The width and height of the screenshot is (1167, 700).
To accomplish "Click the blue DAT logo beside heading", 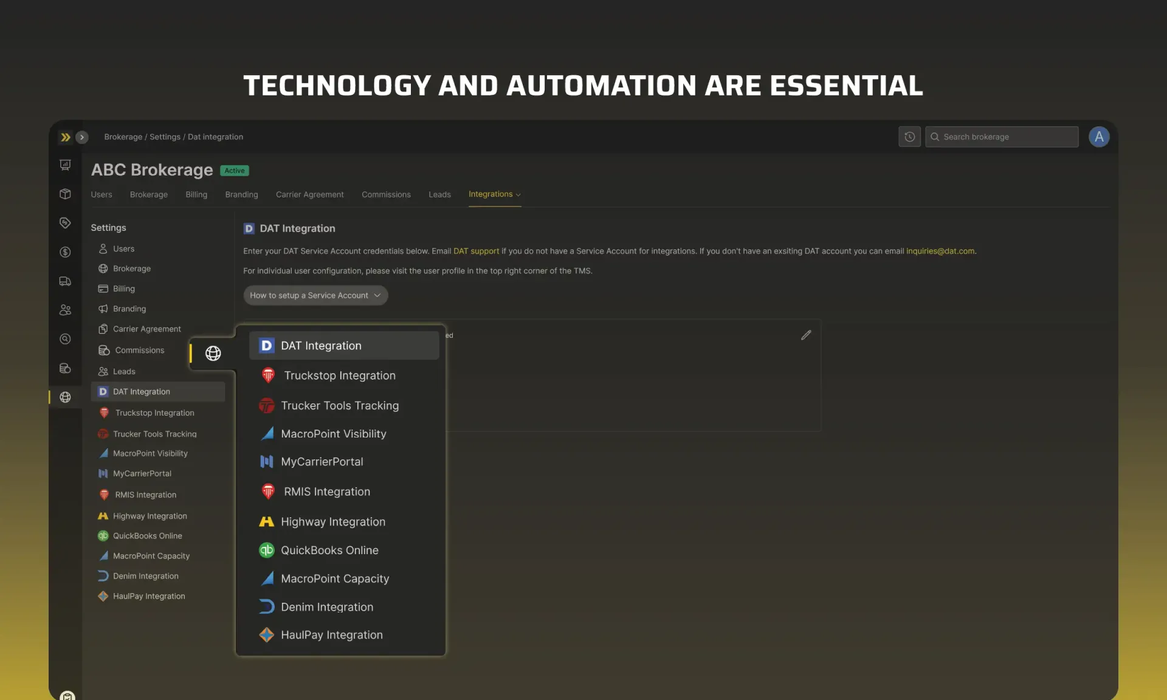I will 249,228.
